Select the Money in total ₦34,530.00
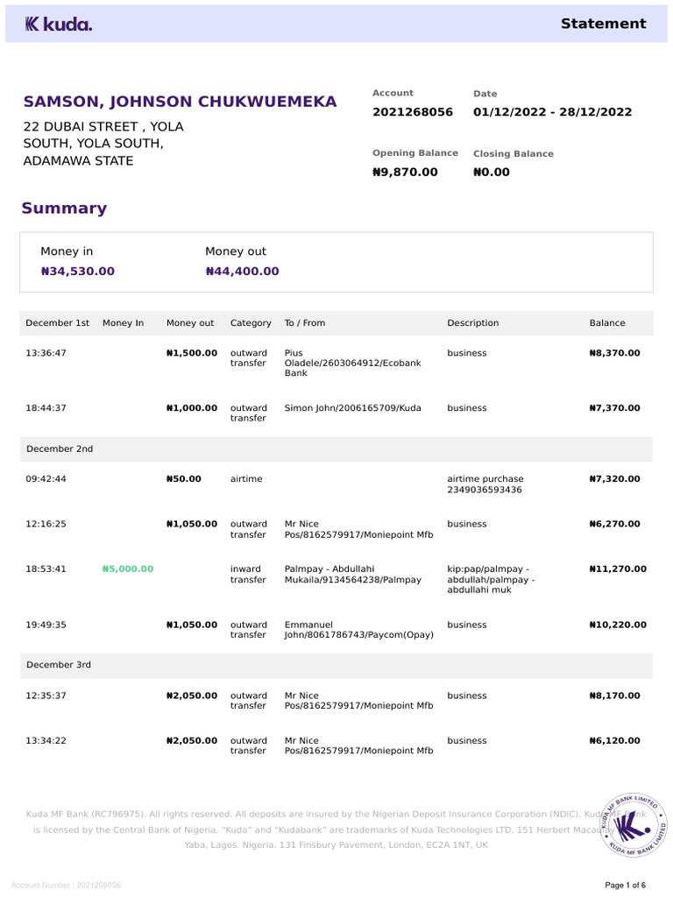The height and width of the screenshot is (897, 673). pos(78,272)
